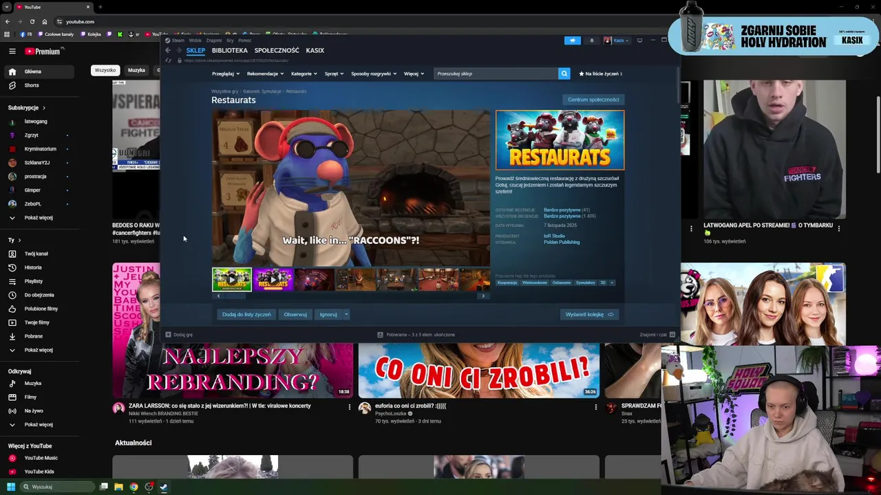The height and width of the screenshot is (495, 881).
Task: Click the Kooperacja tag
Action: (507, 283)
